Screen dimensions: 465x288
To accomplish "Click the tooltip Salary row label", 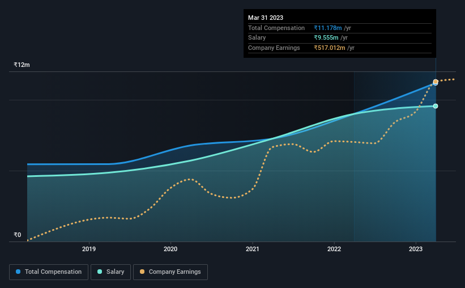I will pos(257,38).
